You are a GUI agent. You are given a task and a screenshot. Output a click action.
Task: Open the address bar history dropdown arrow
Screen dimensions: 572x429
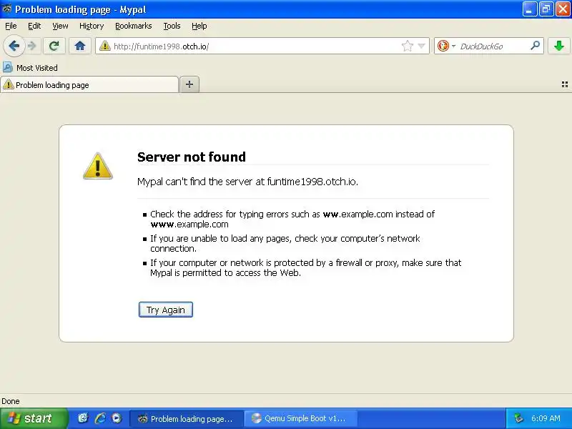[421, 46]
